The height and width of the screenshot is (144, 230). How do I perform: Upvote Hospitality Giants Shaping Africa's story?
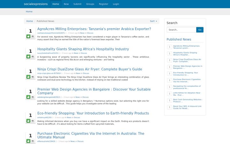coord(28,56)
